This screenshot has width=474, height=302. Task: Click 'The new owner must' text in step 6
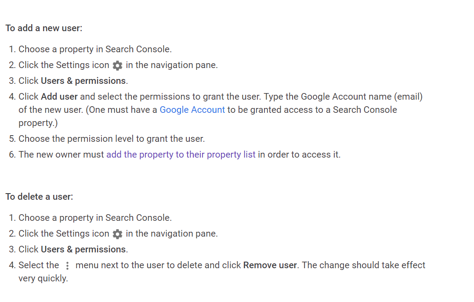tap(62, 155)
